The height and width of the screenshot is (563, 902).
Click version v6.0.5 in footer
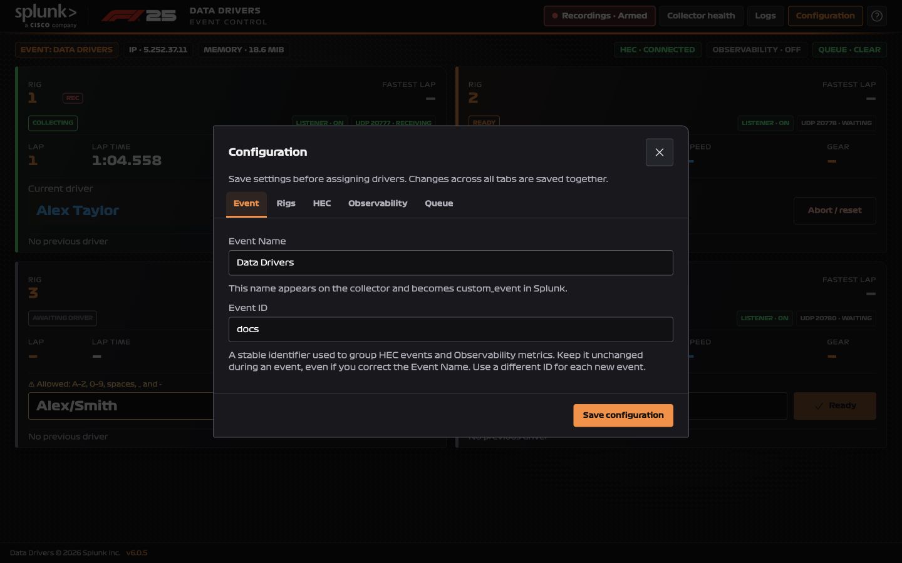click(137, 553)
